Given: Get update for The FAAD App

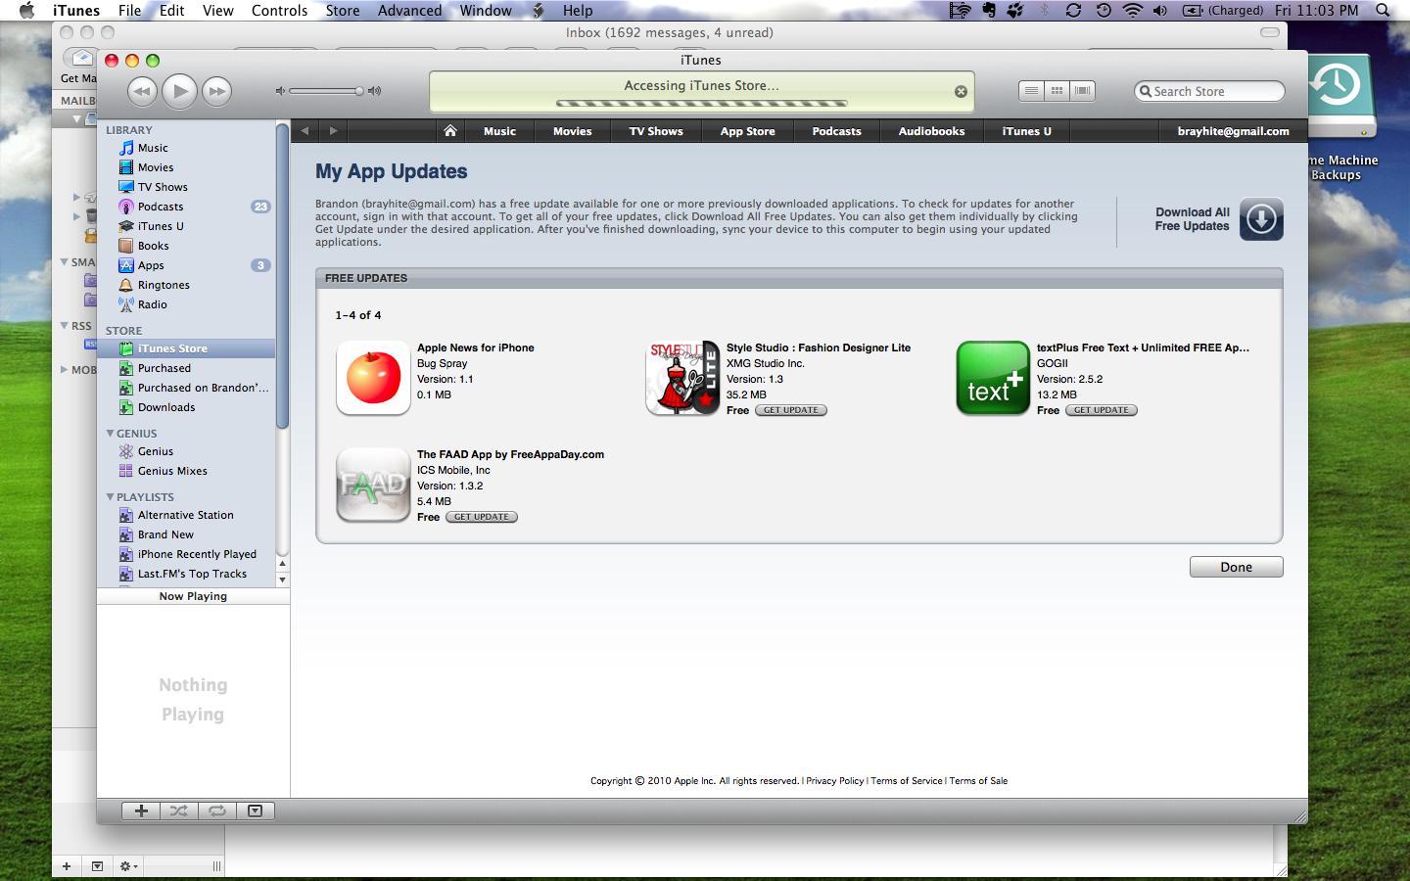Looking at the screenshot, I should tap(482, 517).
